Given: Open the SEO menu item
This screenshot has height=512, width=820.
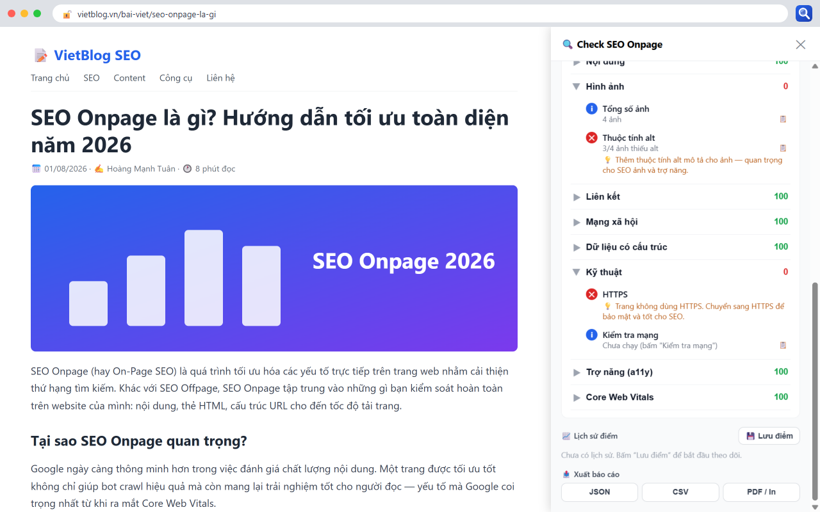Looking at the screenshot, I should pyautogui.click(x=92, y=77).
